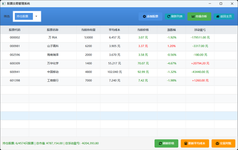Viewport: 238px width, 150px height.
Task: Click the balance scale icon on 交易对账
Action: [217, 143]
